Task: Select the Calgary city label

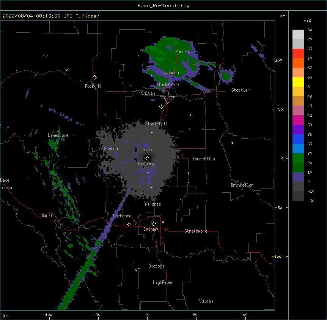Action: 151,229
